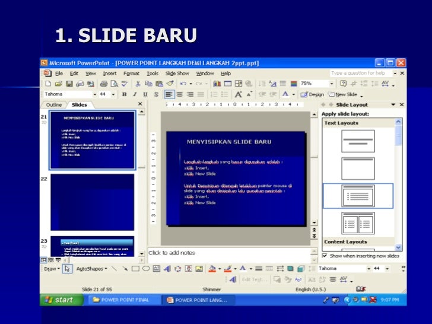Image resolution: width=432 pixels, height=324 pixels.
Task: Open the Insert menu
Action: tap(110, 74)
